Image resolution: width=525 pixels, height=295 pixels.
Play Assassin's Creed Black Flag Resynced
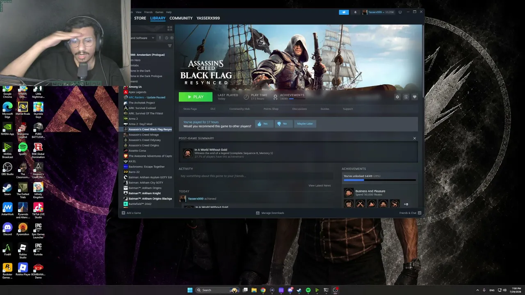(196, 97)
